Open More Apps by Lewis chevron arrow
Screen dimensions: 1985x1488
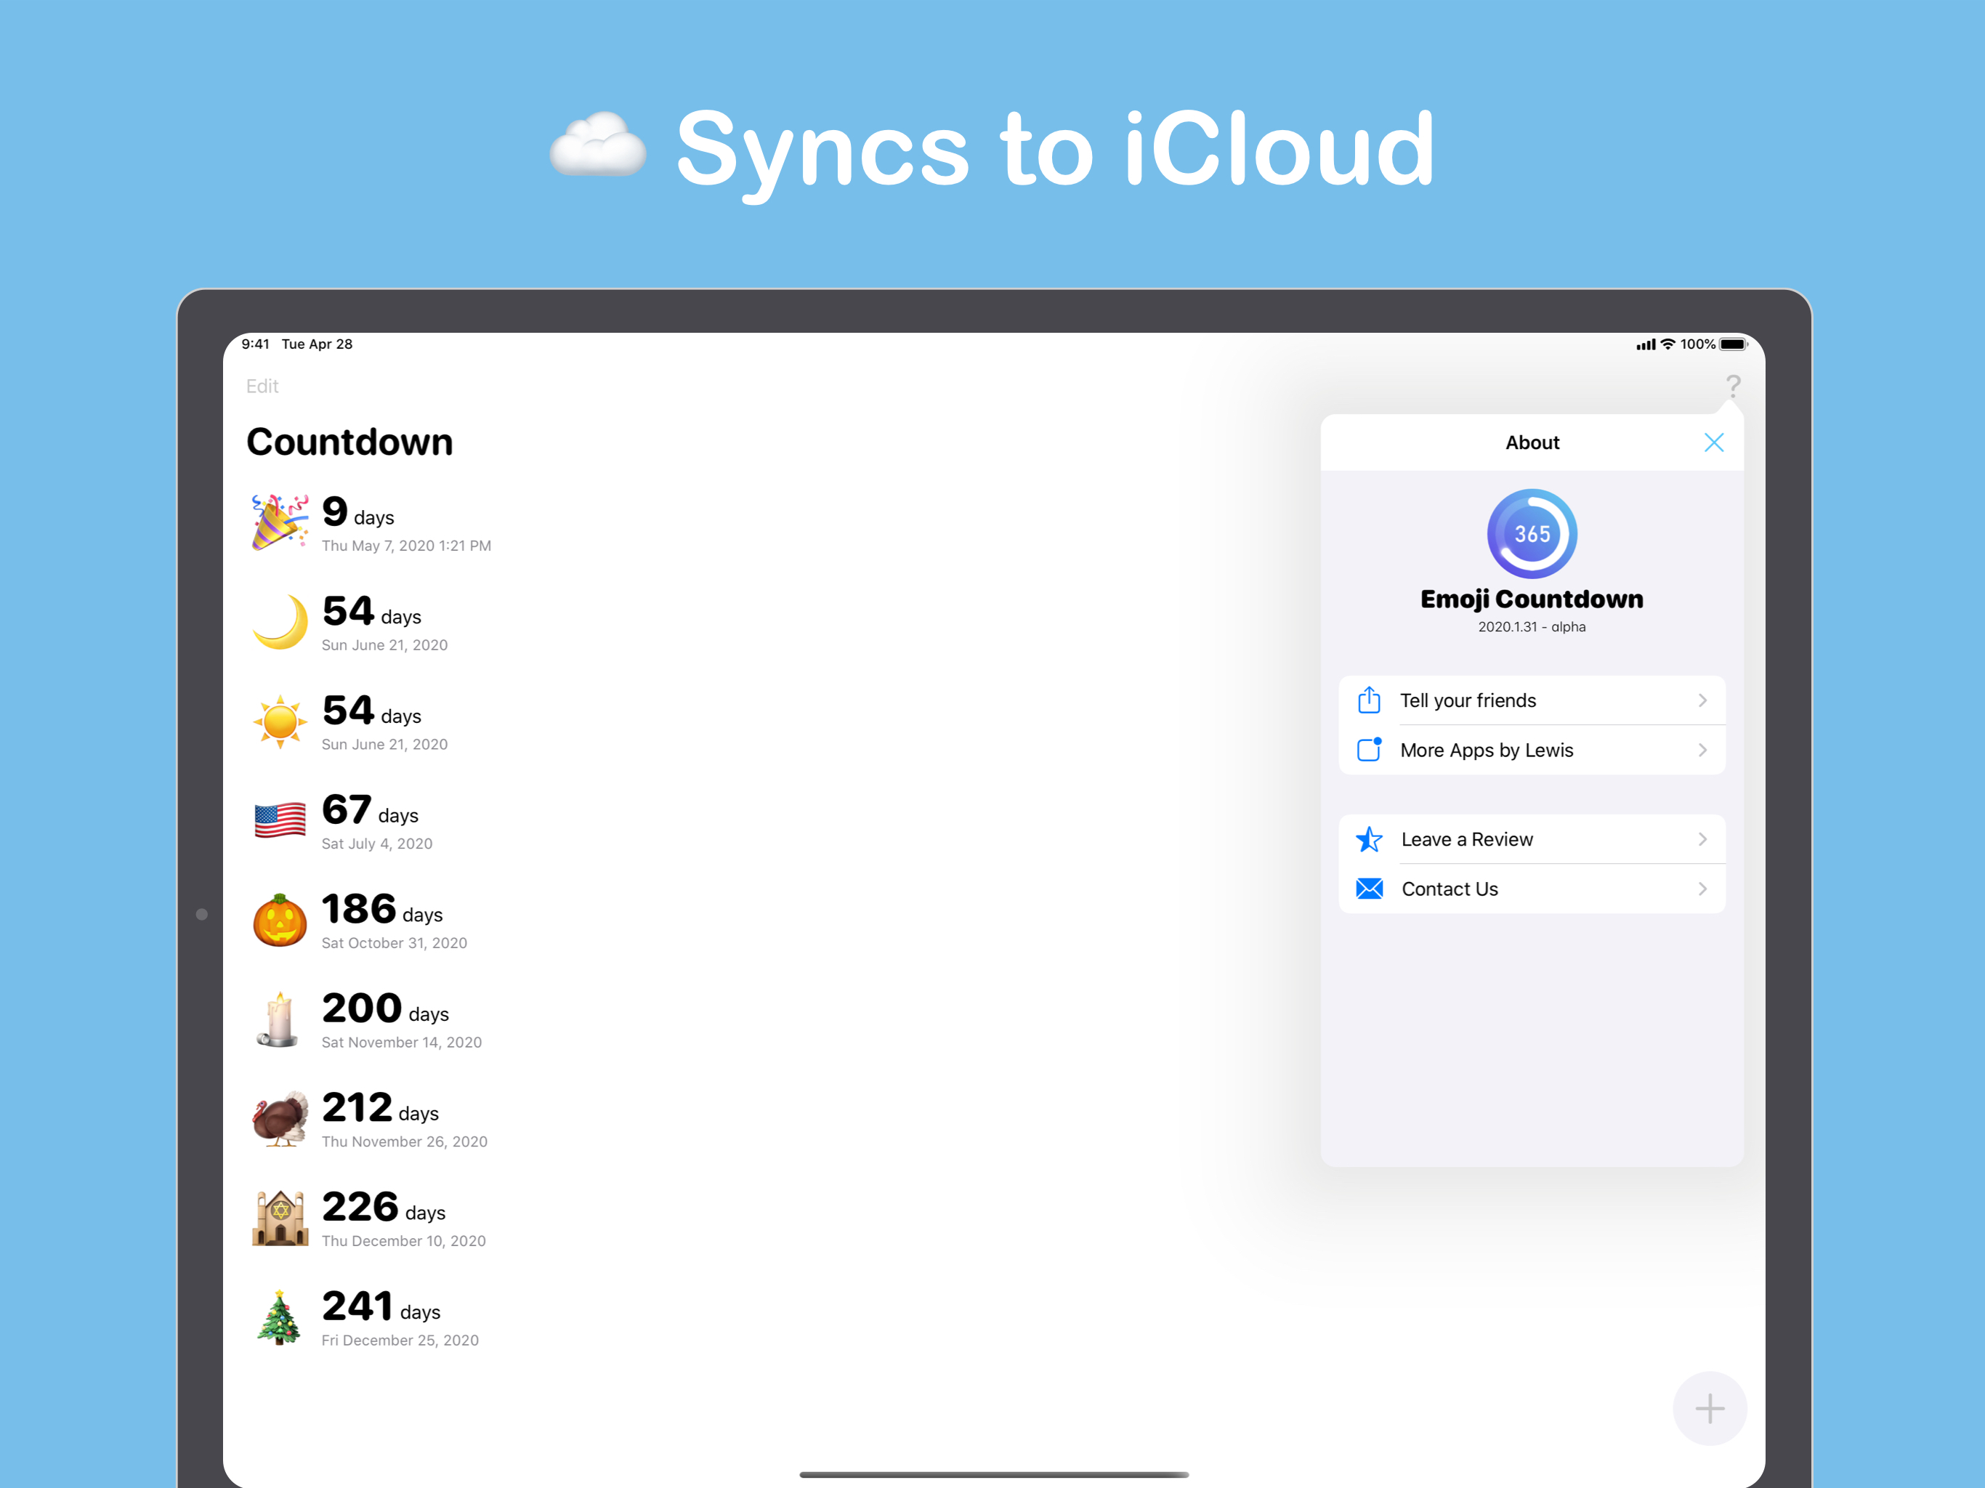[1702, 751]
